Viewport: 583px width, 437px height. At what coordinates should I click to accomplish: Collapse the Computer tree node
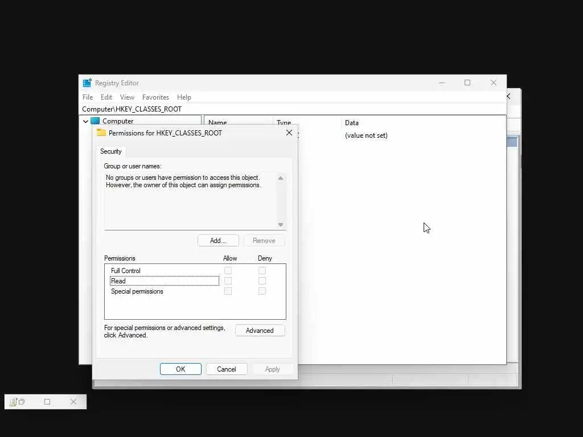85,121
